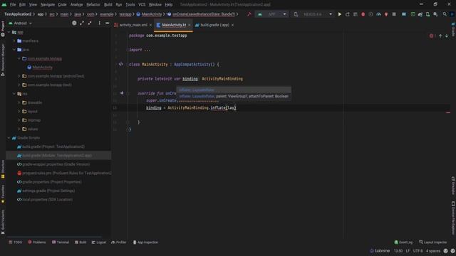The image size is (456, 256).
Task: Open the Project tool window side tab
Action: point(3,28)
